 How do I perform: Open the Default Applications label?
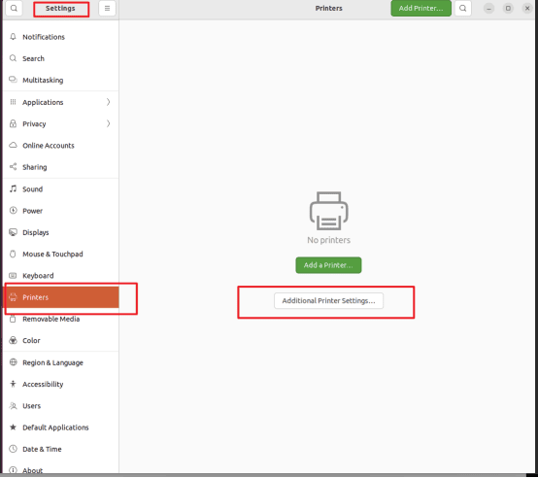(55, 427)
